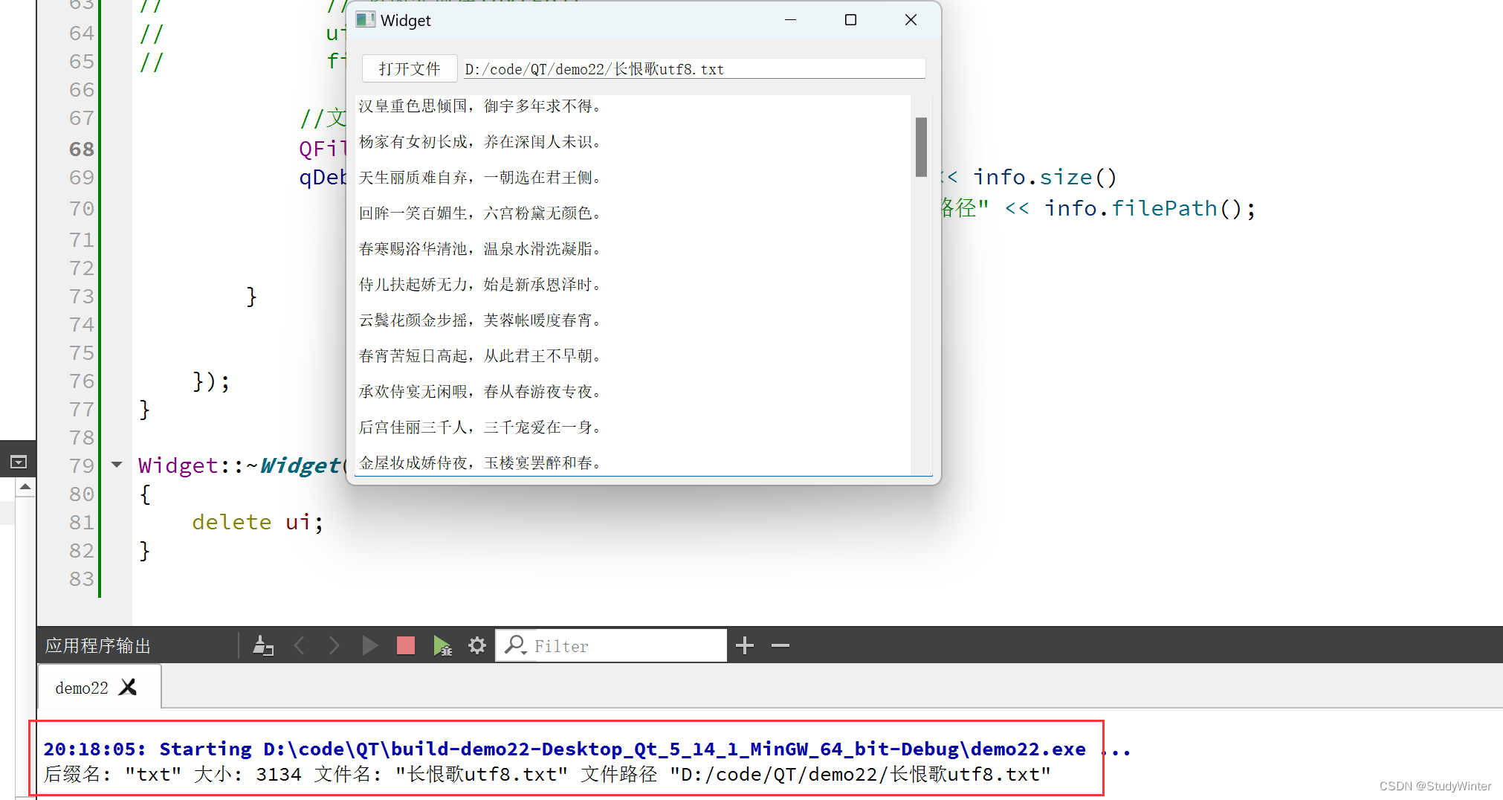The width and height of the screenshot is (1503, 800).
Task: Shrink output pane with minus icon
Action: coord(780,645)
